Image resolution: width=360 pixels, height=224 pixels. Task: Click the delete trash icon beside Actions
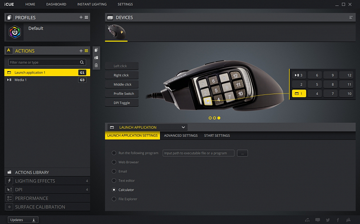(x=96, y=66)
